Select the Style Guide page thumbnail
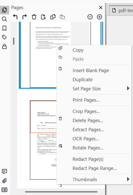133x195 pixels. (x=43, y=55)
